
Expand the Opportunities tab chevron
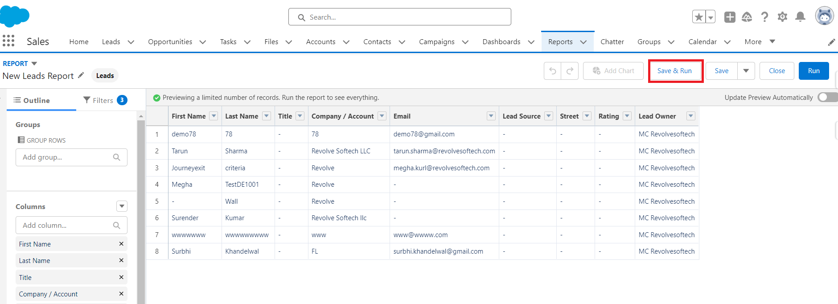click(x=203, y=42)
